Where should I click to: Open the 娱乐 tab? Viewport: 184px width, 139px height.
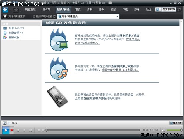137,10
